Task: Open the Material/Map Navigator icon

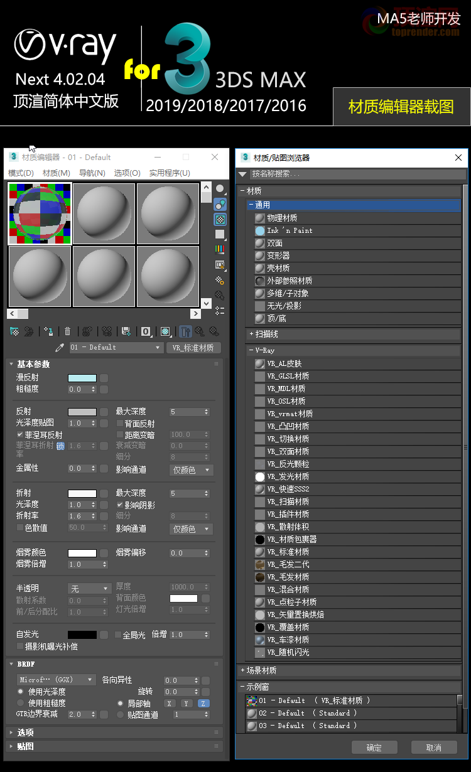Action: (x=220, y=310)
